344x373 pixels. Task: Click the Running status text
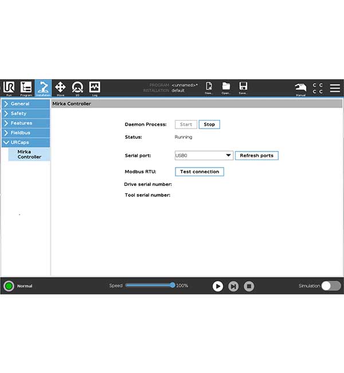tap(183, 137)
